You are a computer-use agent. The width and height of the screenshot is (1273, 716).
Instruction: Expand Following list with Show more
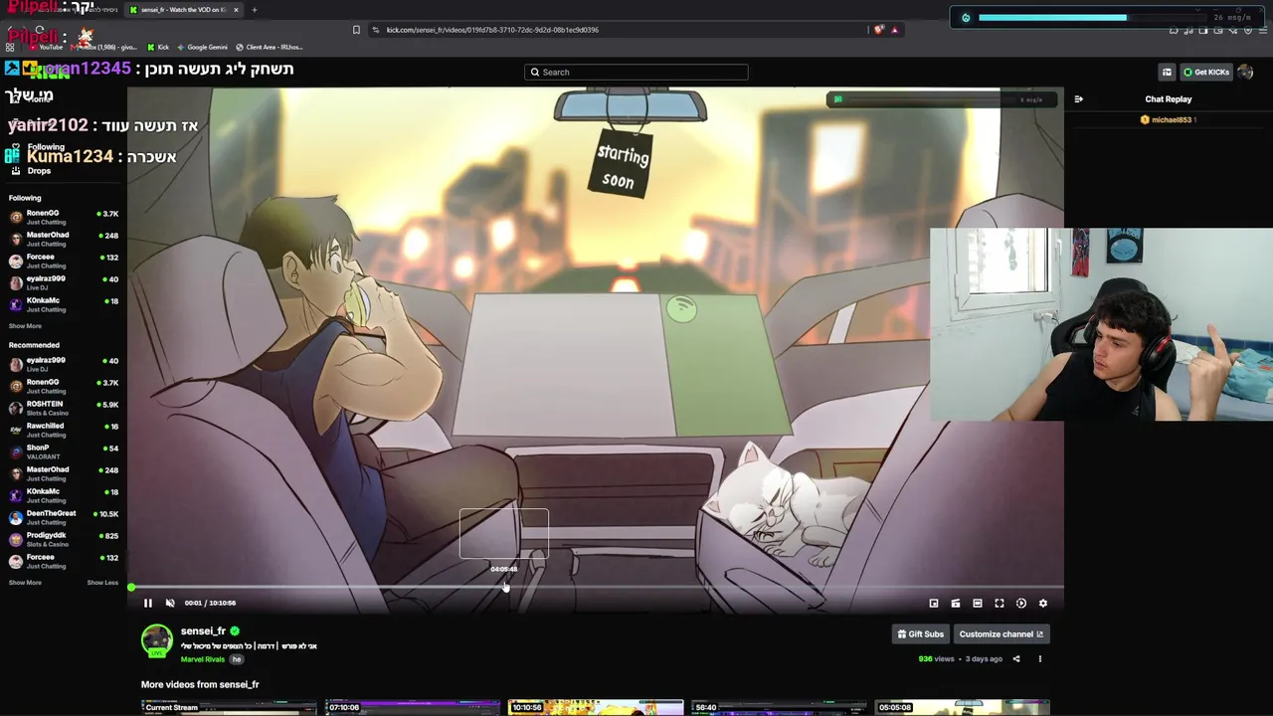25,326
